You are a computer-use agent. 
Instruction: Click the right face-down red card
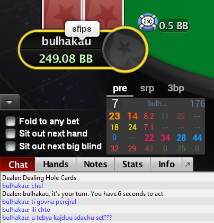(104, 14)
